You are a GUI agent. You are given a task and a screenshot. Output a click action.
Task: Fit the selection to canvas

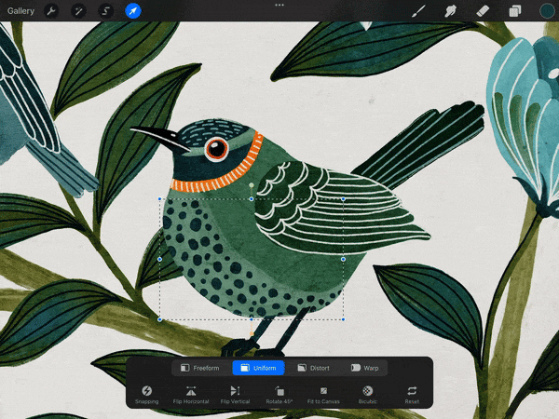click(323, 395)
